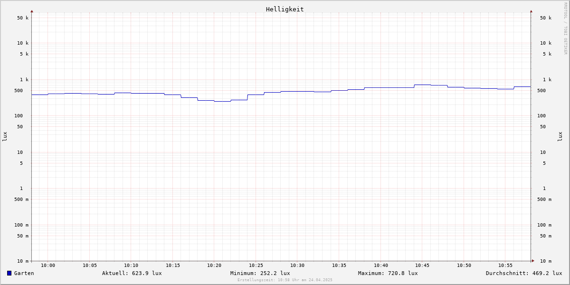This screenshot has height=285, width=570.
Task: Click the 10:05 time axis label
Action: point(90,266)
